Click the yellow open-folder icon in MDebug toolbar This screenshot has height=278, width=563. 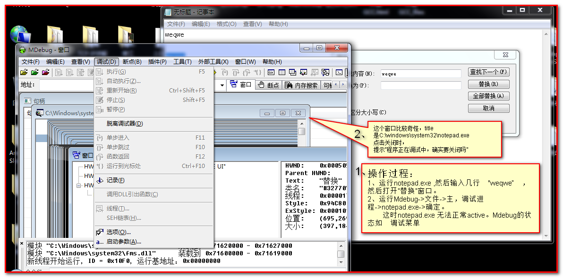coord(24,72)
